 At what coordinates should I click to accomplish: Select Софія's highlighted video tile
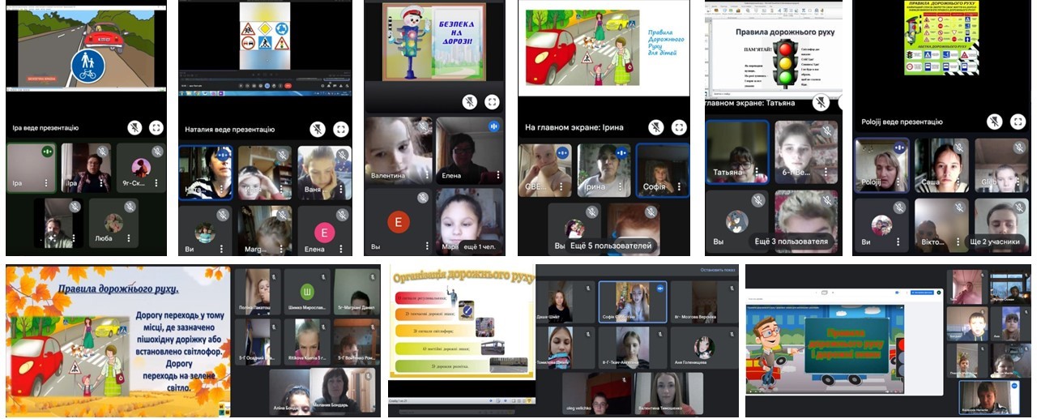pyautogui.click(x=663, y=171)
